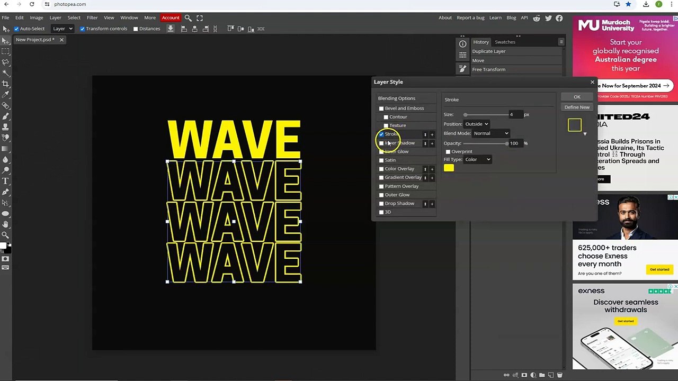This screenshot has height=381, width=678.
Task: Select the Move tool in the toolbar
Action: coord(5,41)
